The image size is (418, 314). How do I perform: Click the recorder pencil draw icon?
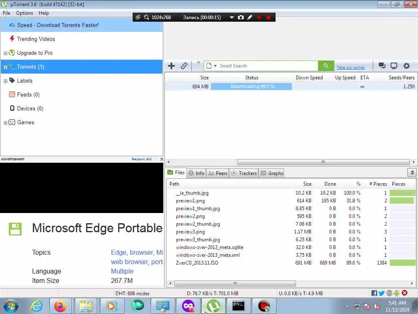(x=250, y=17)
